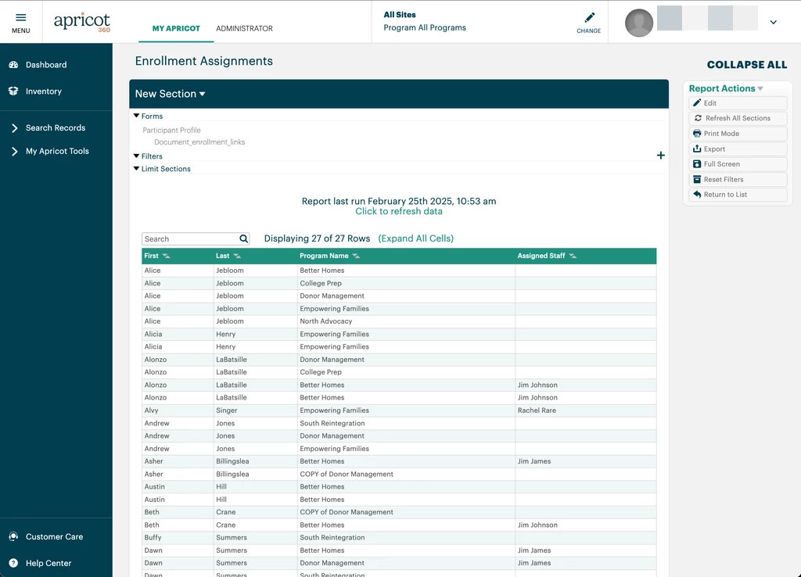This screenshot has width=801, height=577.
Task: Click the Last column filter icon
Action: [237, 256]
